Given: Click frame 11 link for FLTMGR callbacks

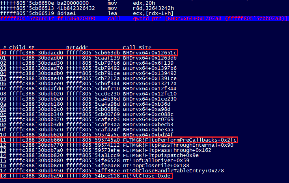Looking at the screenshot, I should [x=3, y=140].
